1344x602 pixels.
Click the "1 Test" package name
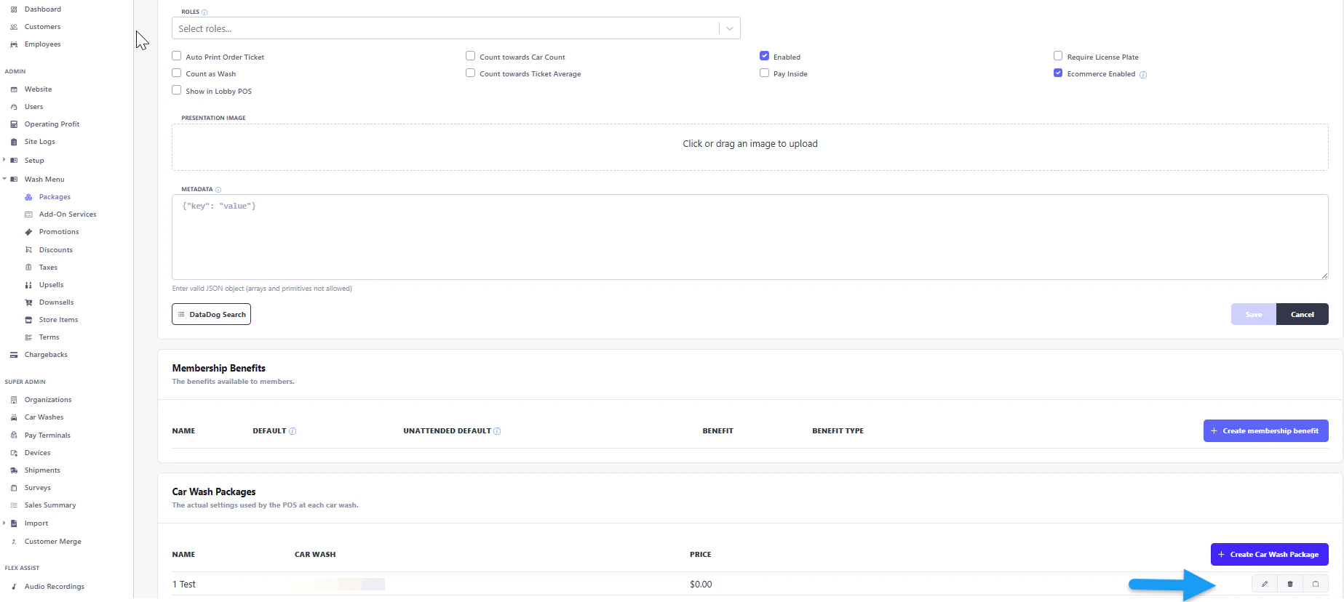(183, 585)
